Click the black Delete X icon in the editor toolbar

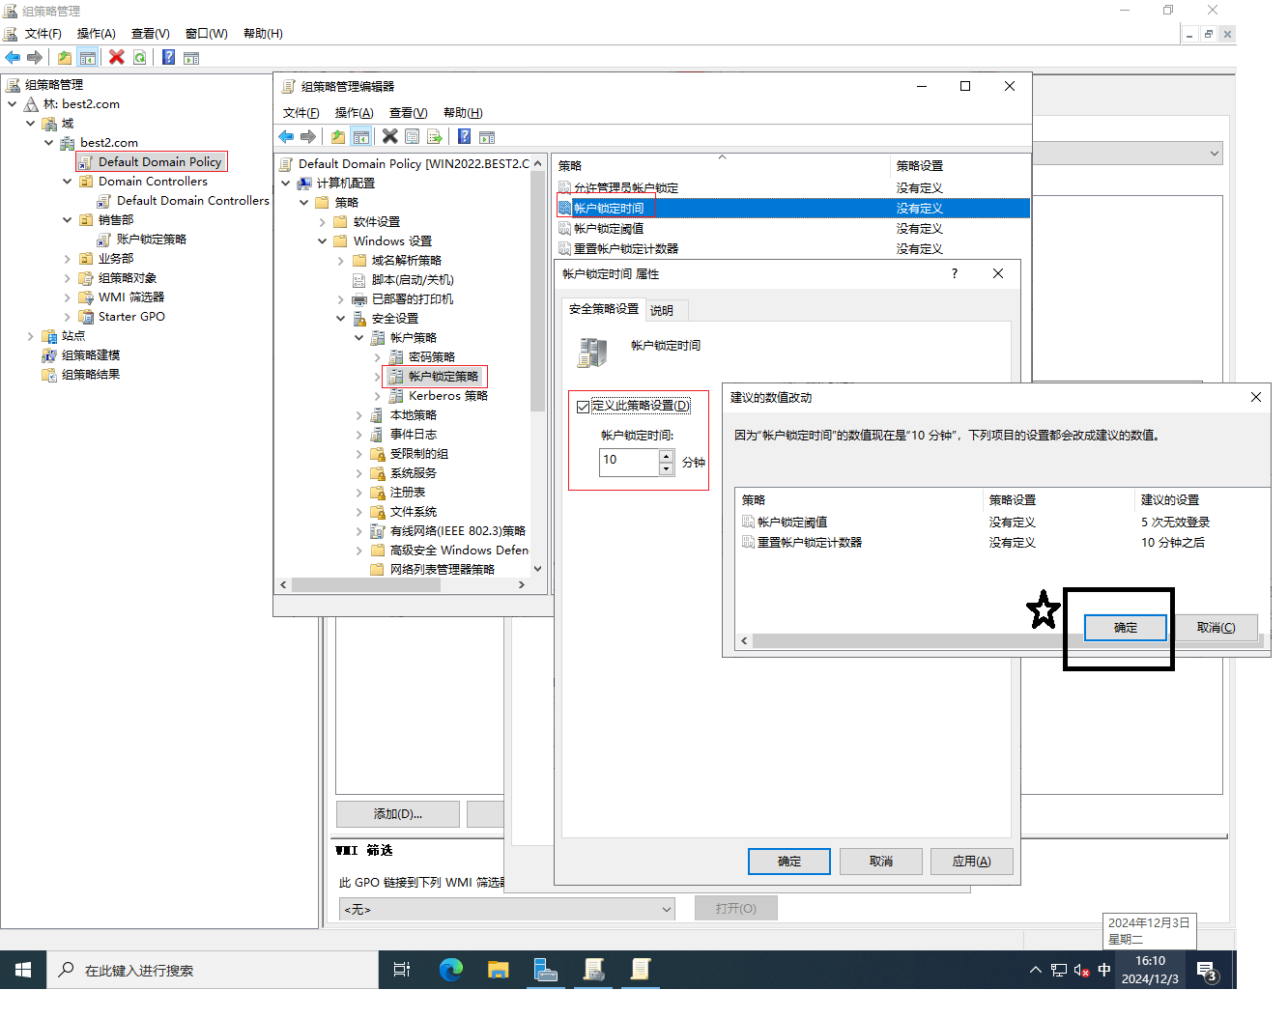(x=390, y=136)
